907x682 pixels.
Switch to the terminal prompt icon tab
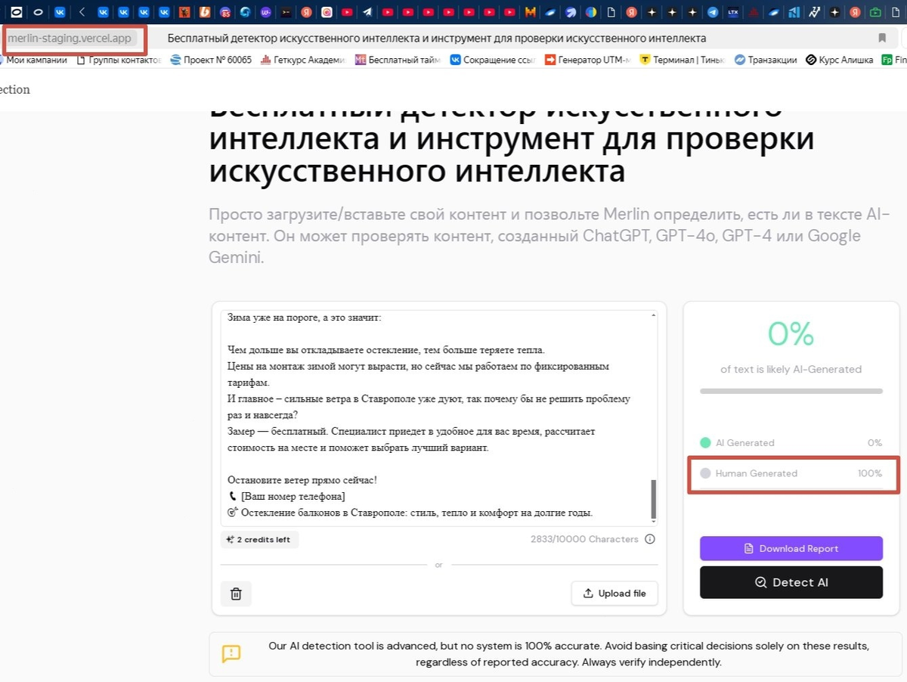pyautogui.click(x=286, y=12)
